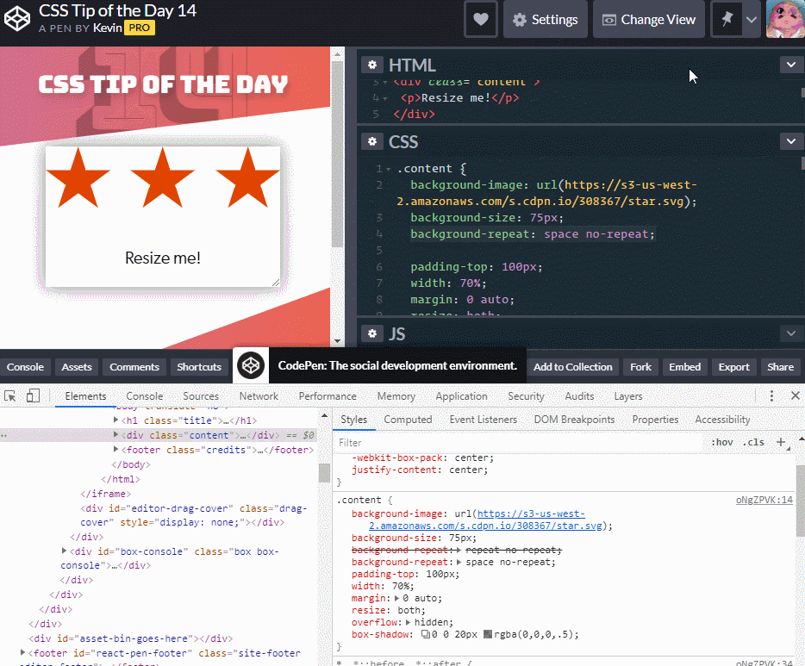Switch to the Sources tab
The width and height of the screenshot is (805, 666).
201,396
